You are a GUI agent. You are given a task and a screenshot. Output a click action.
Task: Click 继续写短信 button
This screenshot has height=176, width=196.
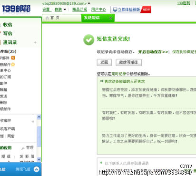128,62
